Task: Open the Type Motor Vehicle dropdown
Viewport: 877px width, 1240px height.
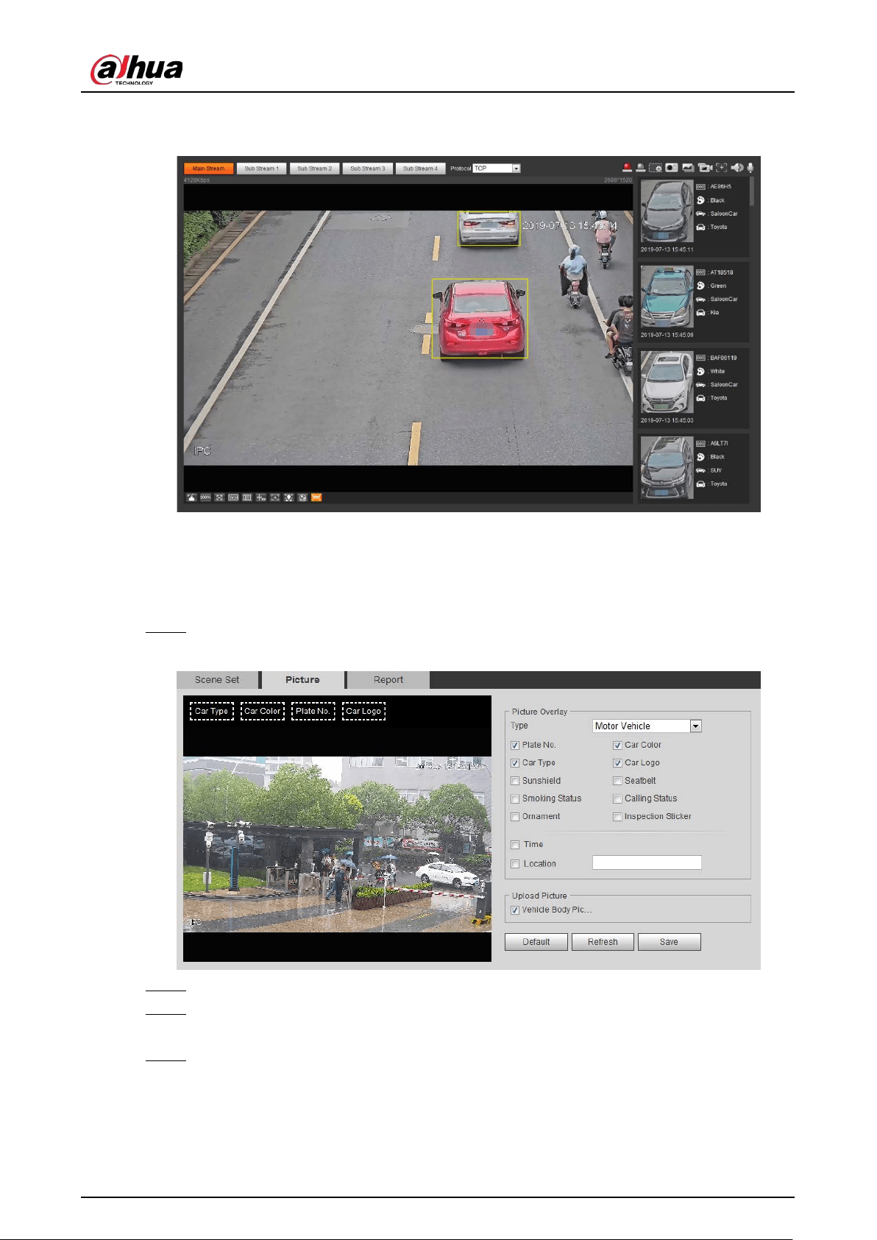Action: [647, 726]
